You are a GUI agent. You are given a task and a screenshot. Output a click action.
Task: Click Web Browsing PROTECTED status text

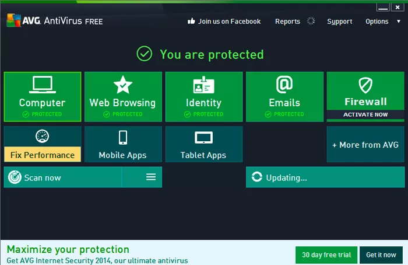(x=127, y=114)
